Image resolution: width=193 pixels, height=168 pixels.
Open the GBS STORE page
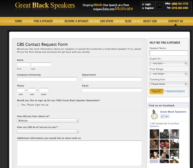(107, 21)
